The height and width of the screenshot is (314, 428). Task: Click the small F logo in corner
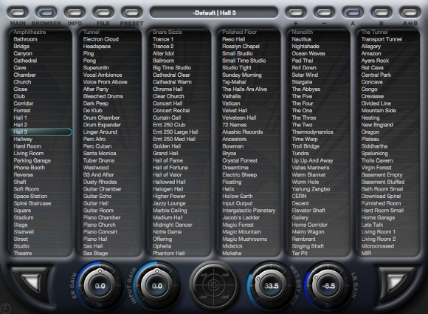point(5,308)
